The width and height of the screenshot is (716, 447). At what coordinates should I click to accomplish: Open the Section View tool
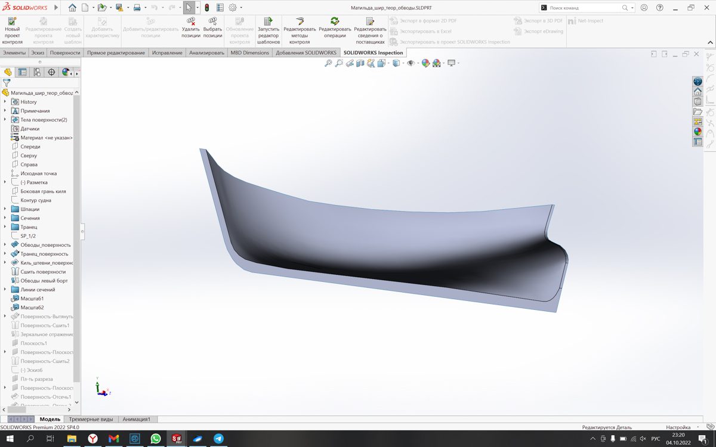(360, 63)
